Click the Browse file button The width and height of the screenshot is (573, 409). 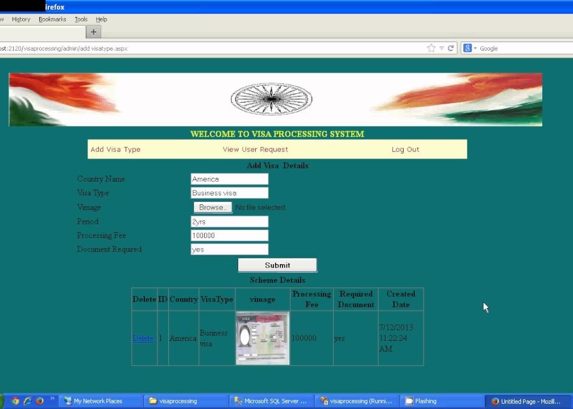pyautogui.click(x=213, y=207)
